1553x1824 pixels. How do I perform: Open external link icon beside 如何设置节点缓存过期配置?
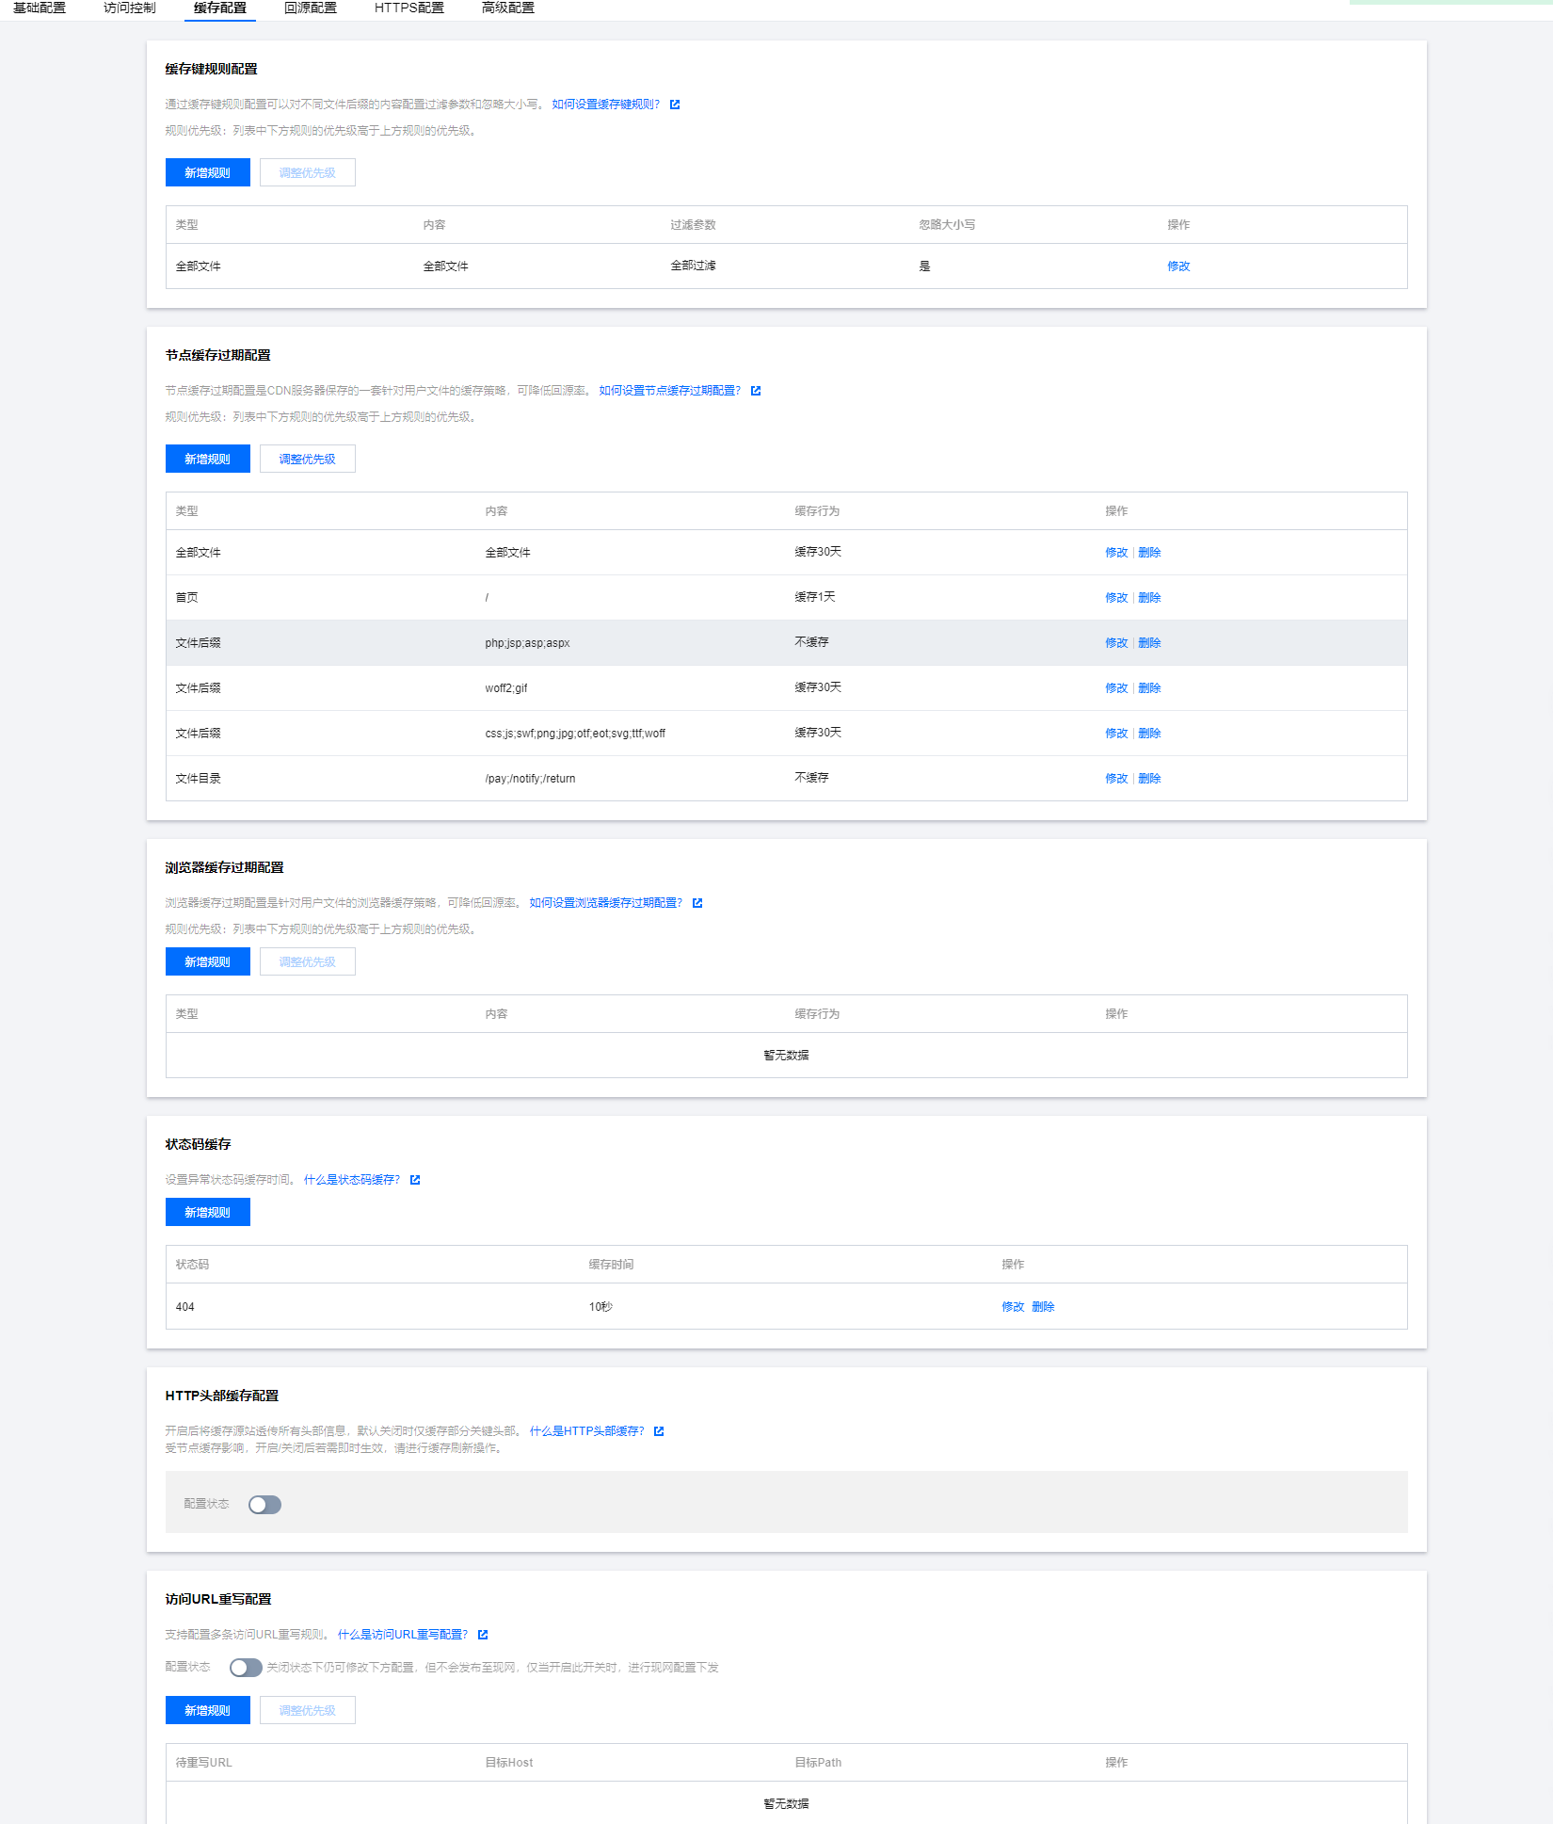pos(756,391)
